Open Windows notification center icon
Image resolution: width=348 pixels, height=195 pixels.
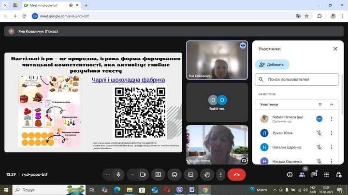click(340, 190)
